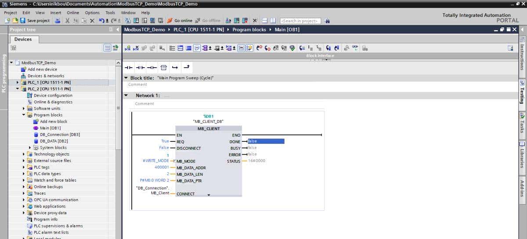Viewport: 527px width, 239px height.
Task: Expand the PLC_1 tree node
Action: (18, 82)
